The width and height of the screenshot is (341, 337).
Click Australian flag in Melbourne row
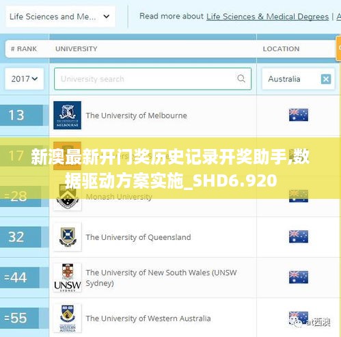(299, 115)
